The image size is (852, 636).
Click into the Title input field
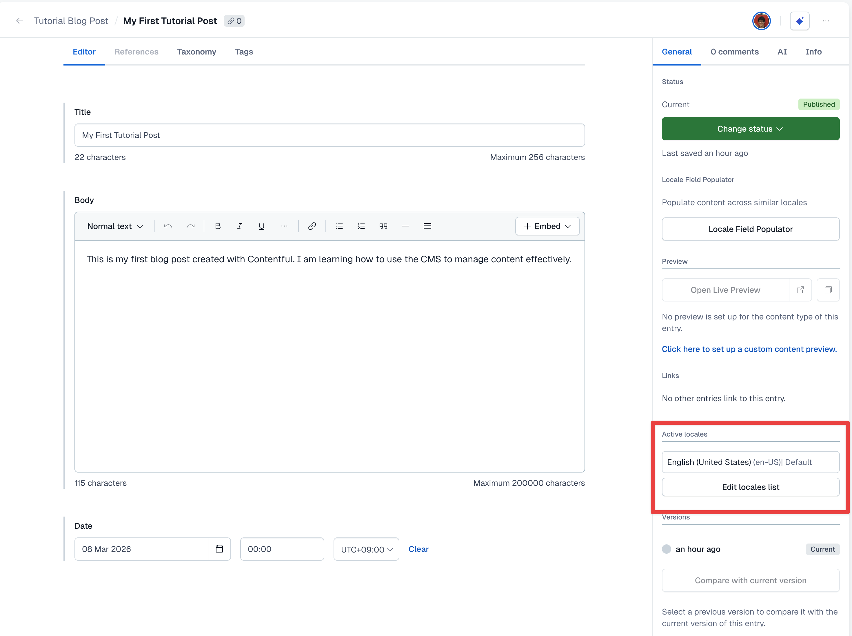329,135
